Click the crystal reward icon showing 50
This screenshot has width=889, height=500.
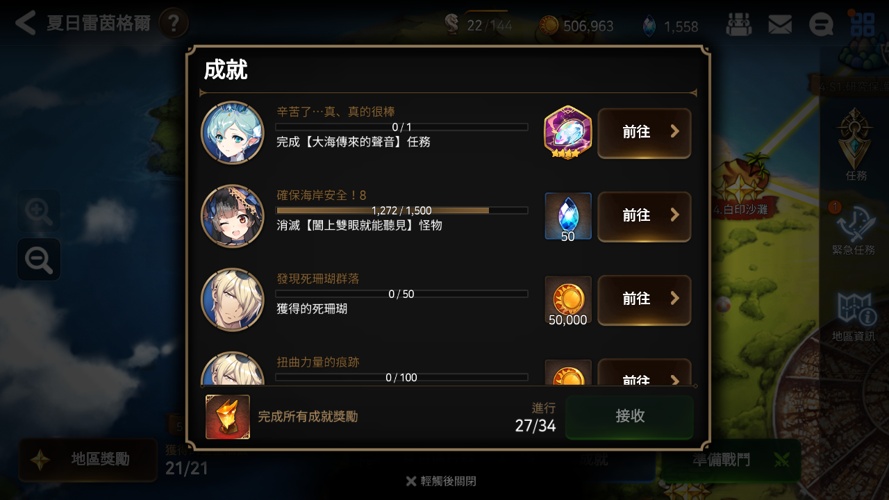(x=568, y=217)
